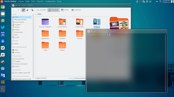This screenshot has height=97, width=174.
Task: Click Localizar search button
Action: pyautogui.click(x=41, y=10)
